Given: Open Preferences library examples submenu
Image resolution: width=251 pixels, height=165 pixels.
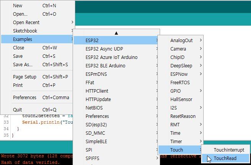Looking at the screenshot, I should 116,116.
